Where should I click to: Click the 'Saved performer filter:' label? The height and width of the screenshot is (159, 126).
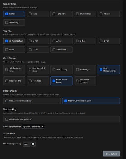pyautogui.click(x=12, y=127)
